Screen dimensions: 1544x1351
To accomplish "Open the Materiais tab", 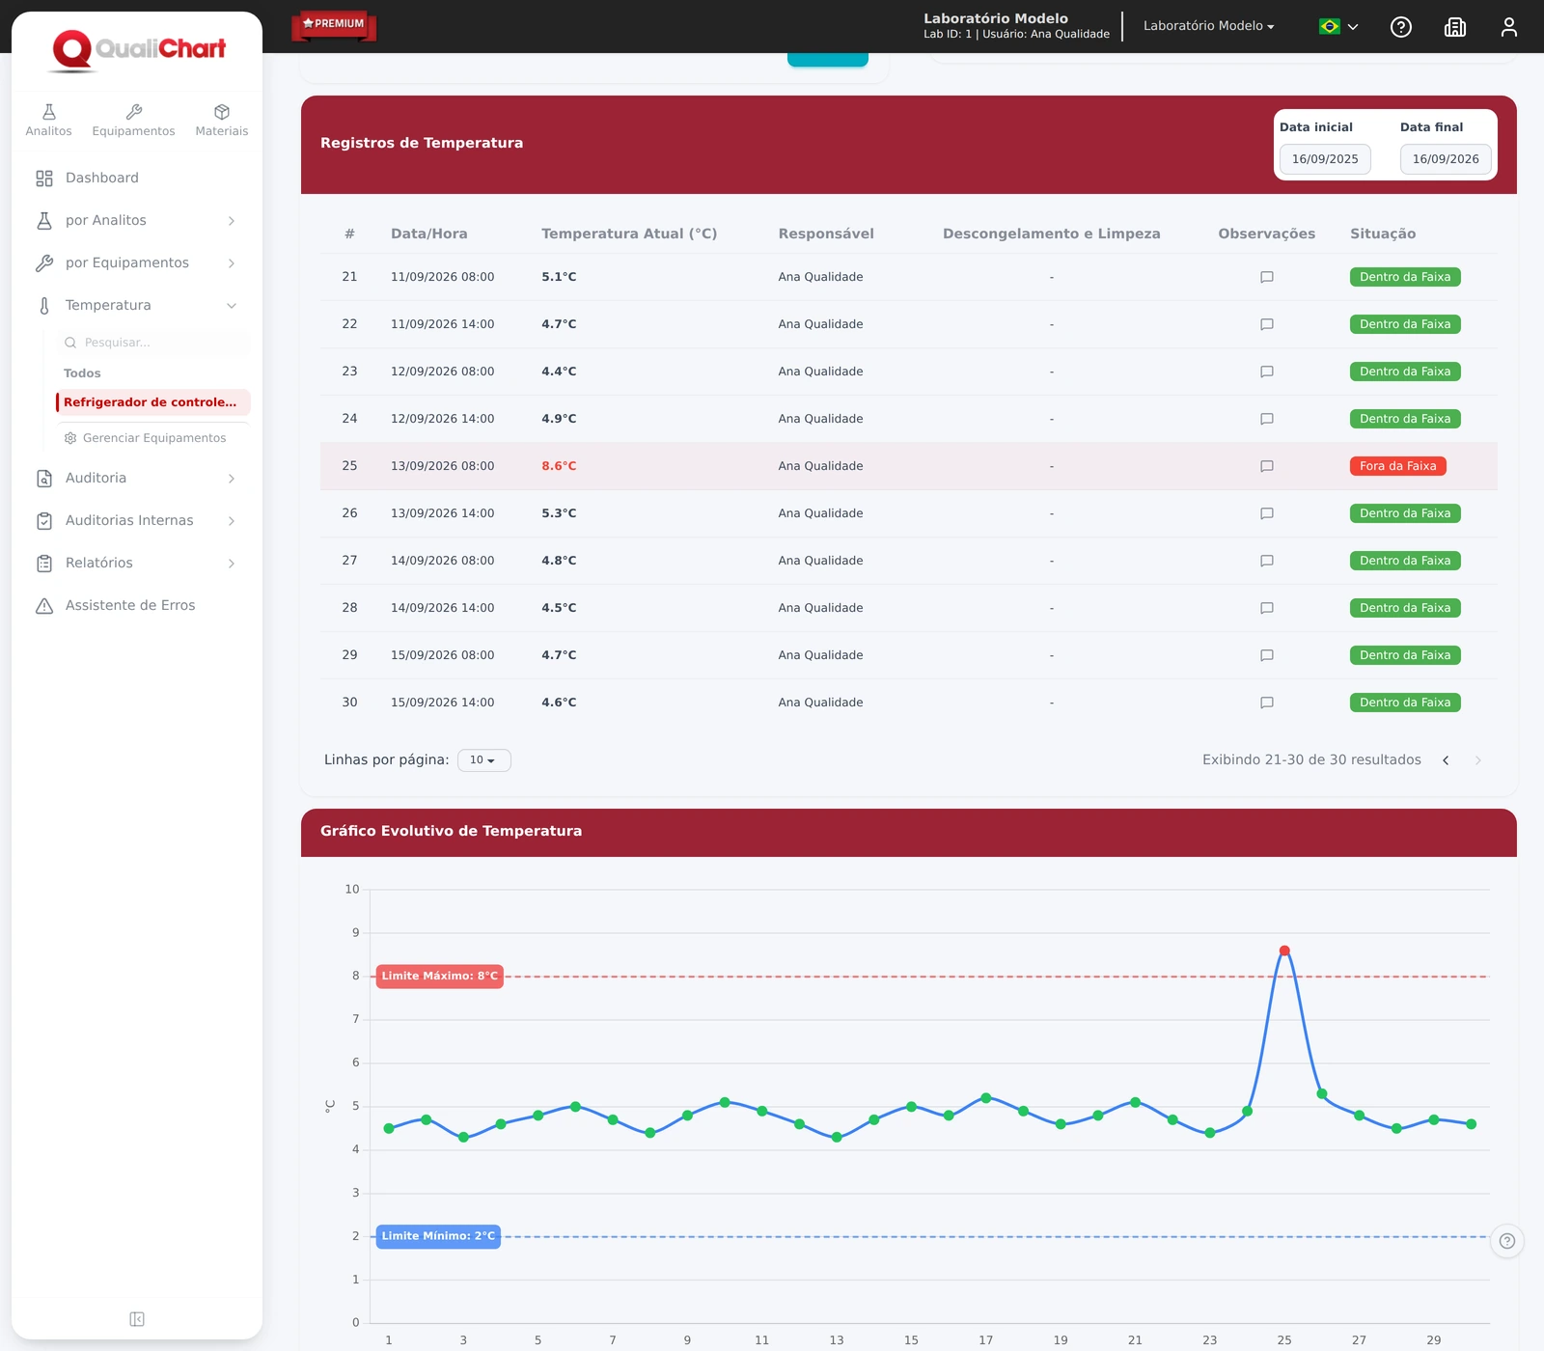I will [221, 121].
